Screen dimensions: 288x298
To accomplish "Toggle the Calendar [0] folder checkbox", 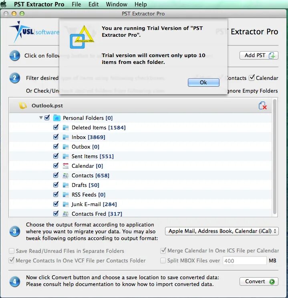I will point(56,165).
